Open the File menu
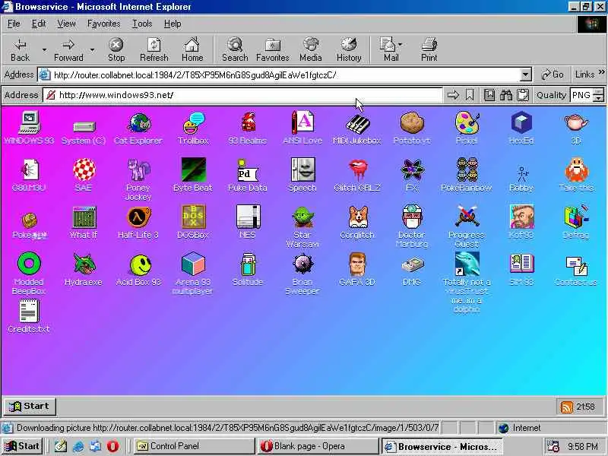608x456 pixels. 14,24
